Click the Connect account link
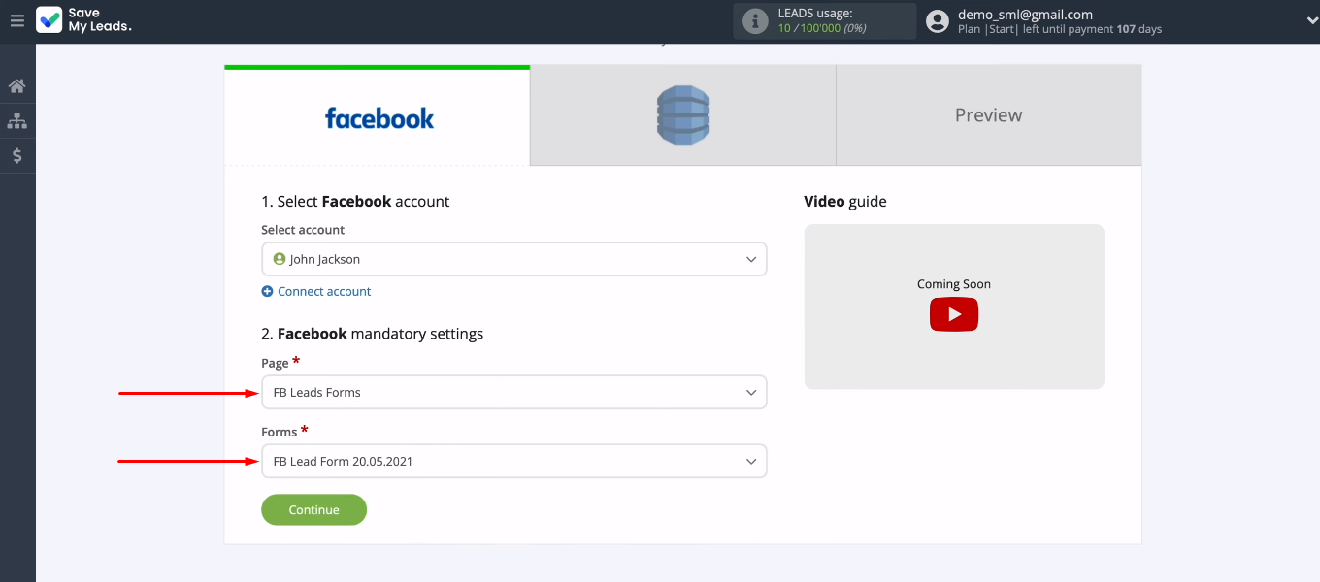The image size is (1320, 582). tap(324, 291)
